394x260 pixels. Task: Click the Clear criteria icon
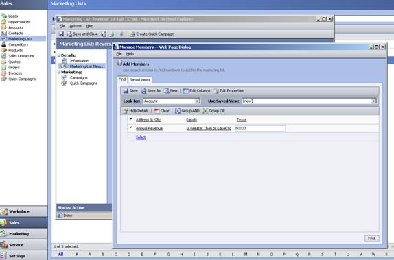coord(157,111)
